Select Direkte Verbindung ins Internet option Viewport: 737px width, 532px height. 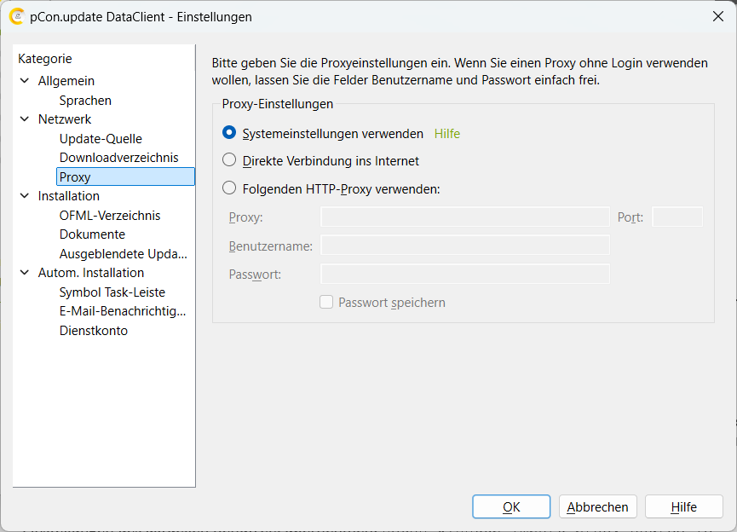pos(229,160)
